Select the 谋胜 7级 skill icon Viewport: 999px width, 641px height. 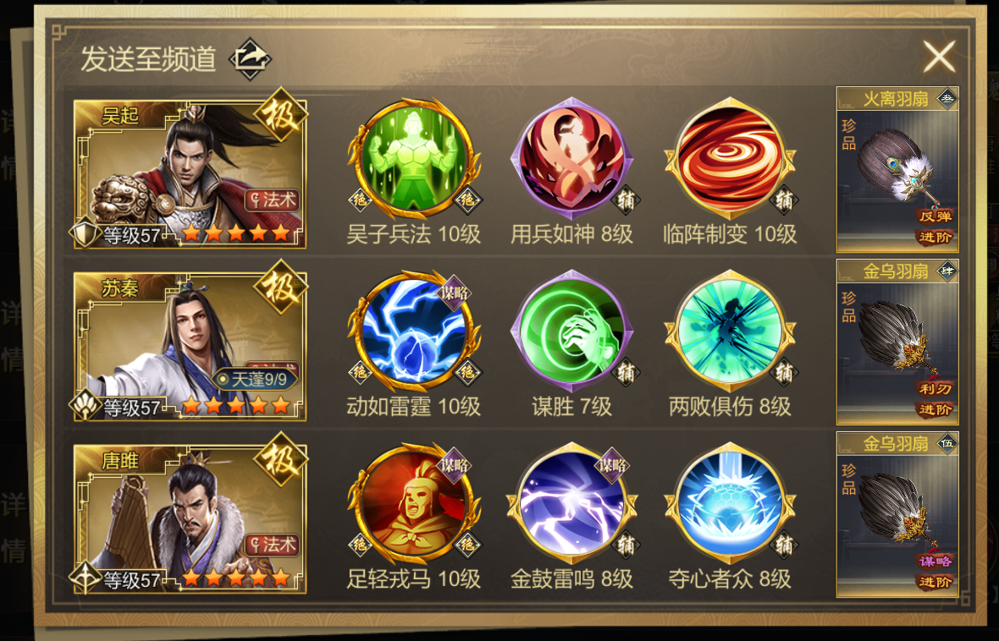[x=572, y=331]
